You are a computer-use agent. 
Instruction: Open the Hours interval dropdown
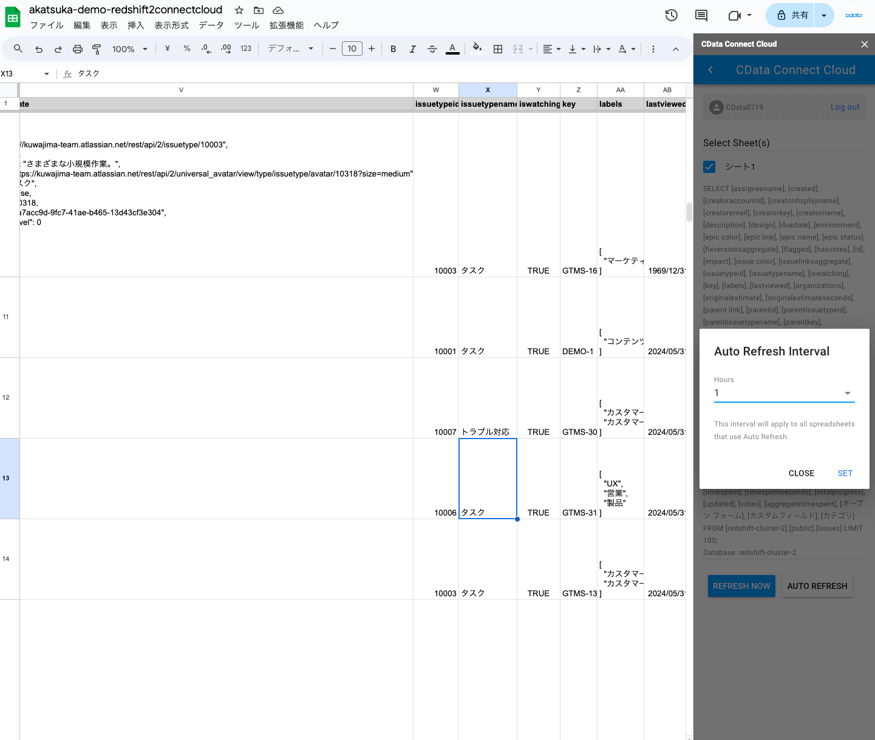[x=785, y=393]
